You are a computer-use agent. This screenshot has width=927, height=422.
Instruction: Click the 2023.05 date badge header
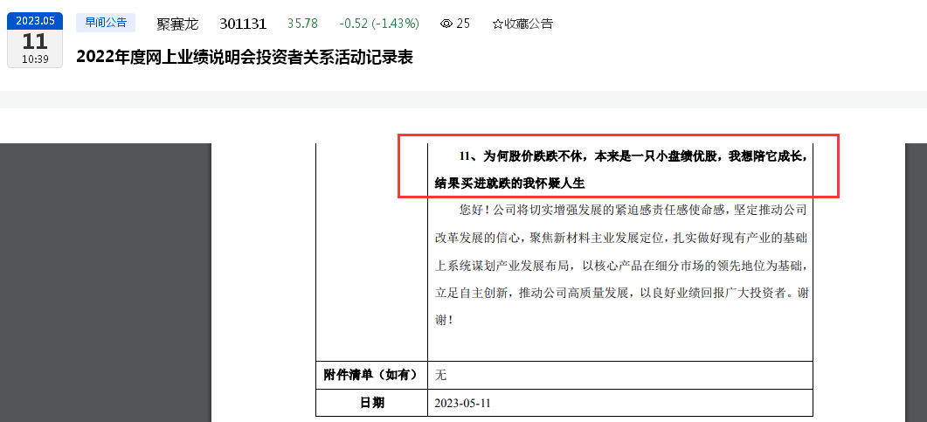[x=35, y=21]
